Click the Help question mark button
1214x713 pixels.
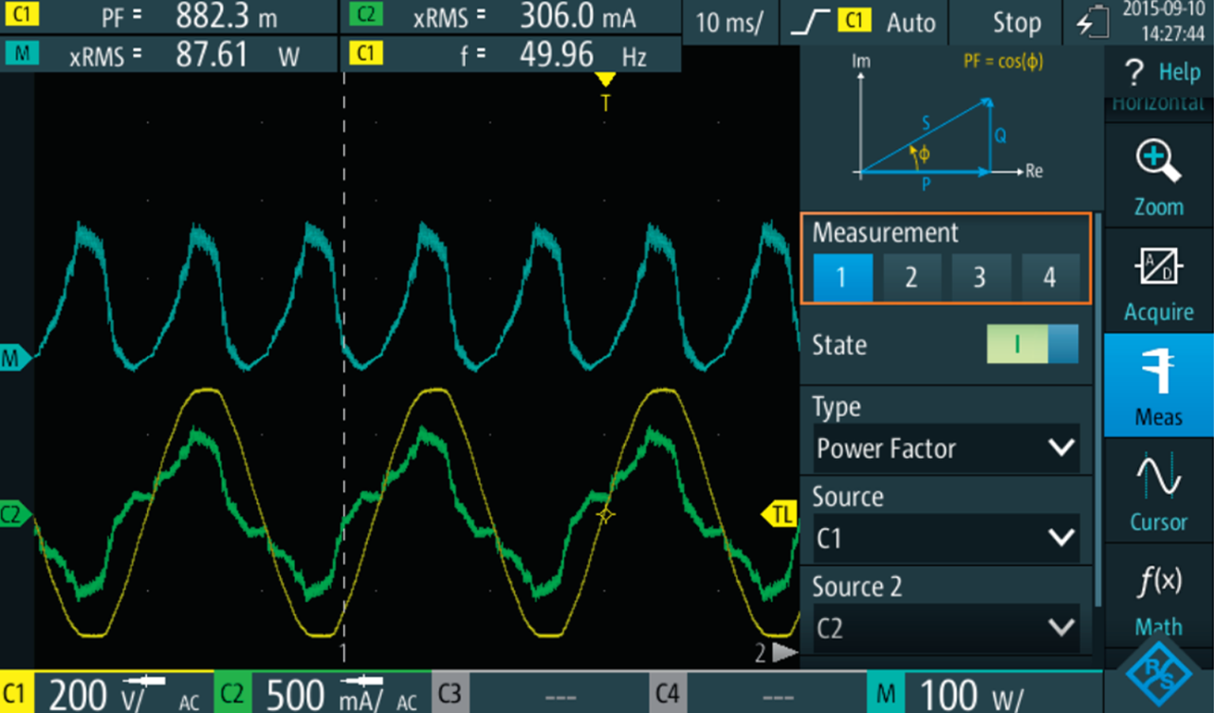1159,72
